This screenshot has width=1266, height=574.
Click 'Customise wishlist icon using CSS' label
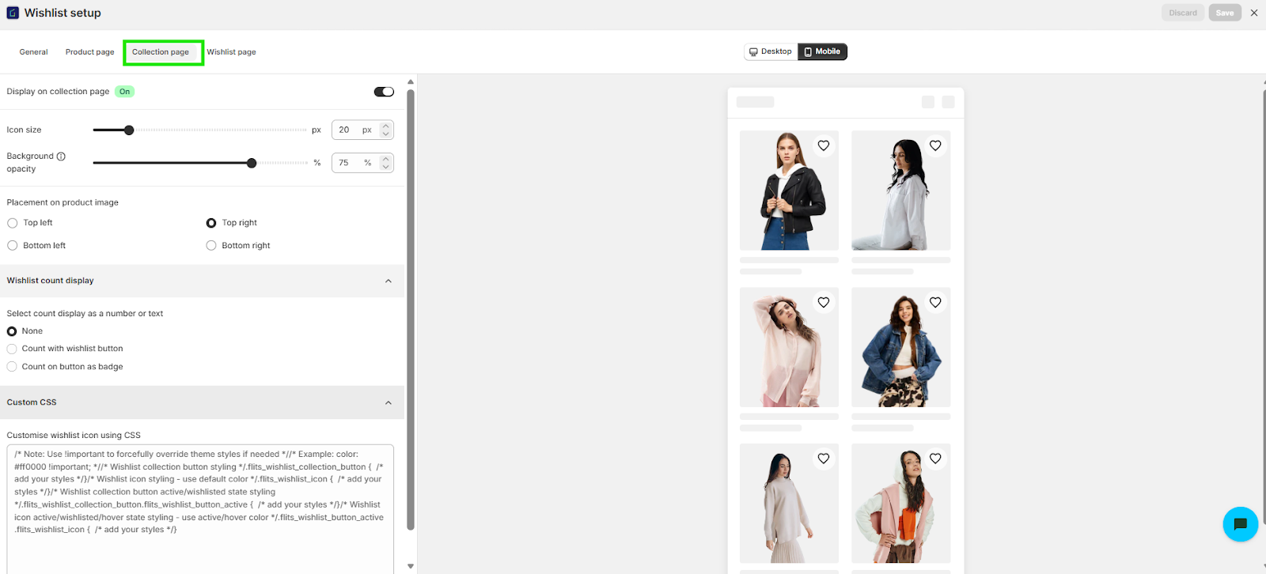coord(74,436)
